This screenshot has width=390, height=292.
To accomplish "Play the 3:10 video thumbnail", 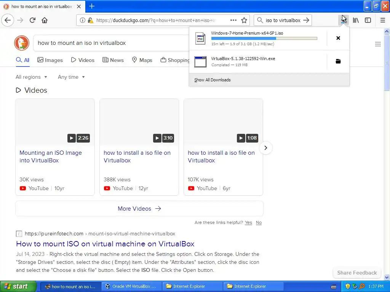I will (139, 122).
